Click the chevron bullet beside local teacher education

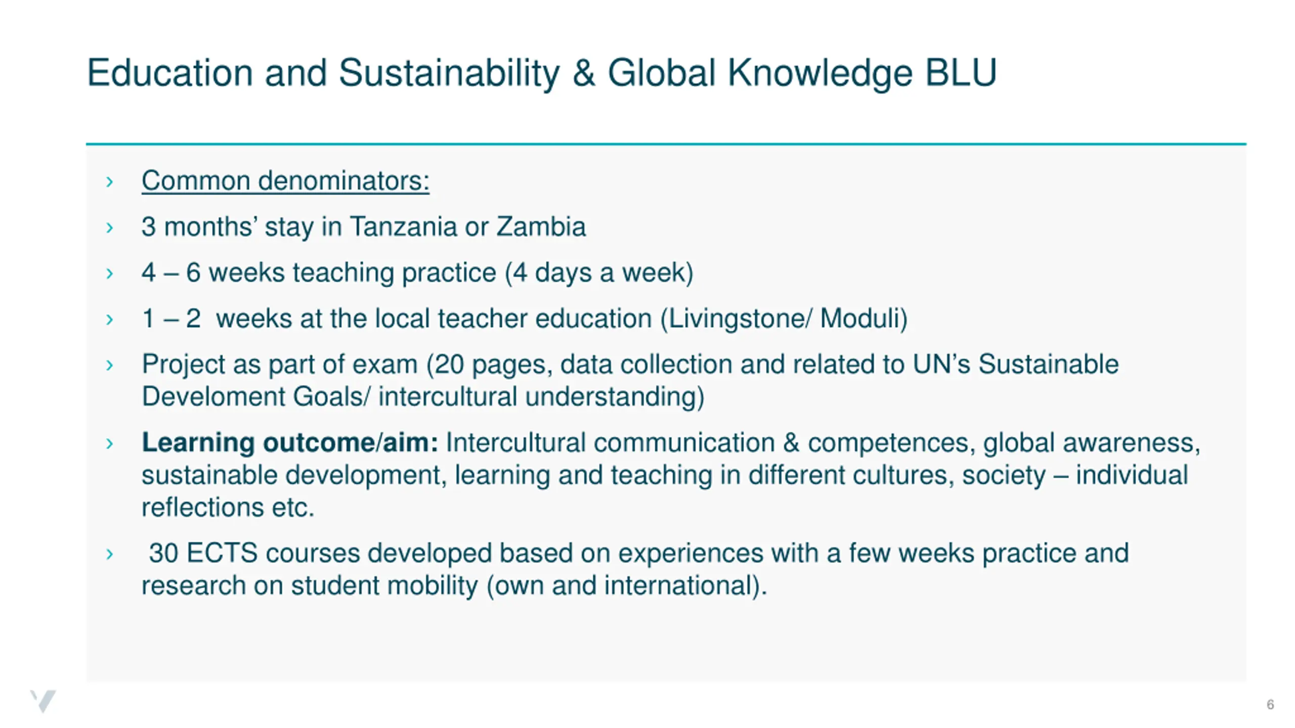pos(110,320)
